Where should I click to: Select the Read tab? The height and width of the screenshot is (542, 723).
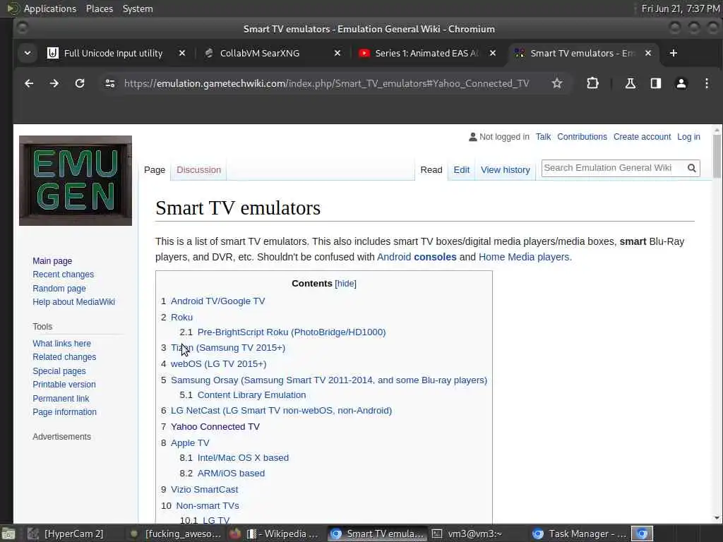pyautogui.click(x=431, y=169)
